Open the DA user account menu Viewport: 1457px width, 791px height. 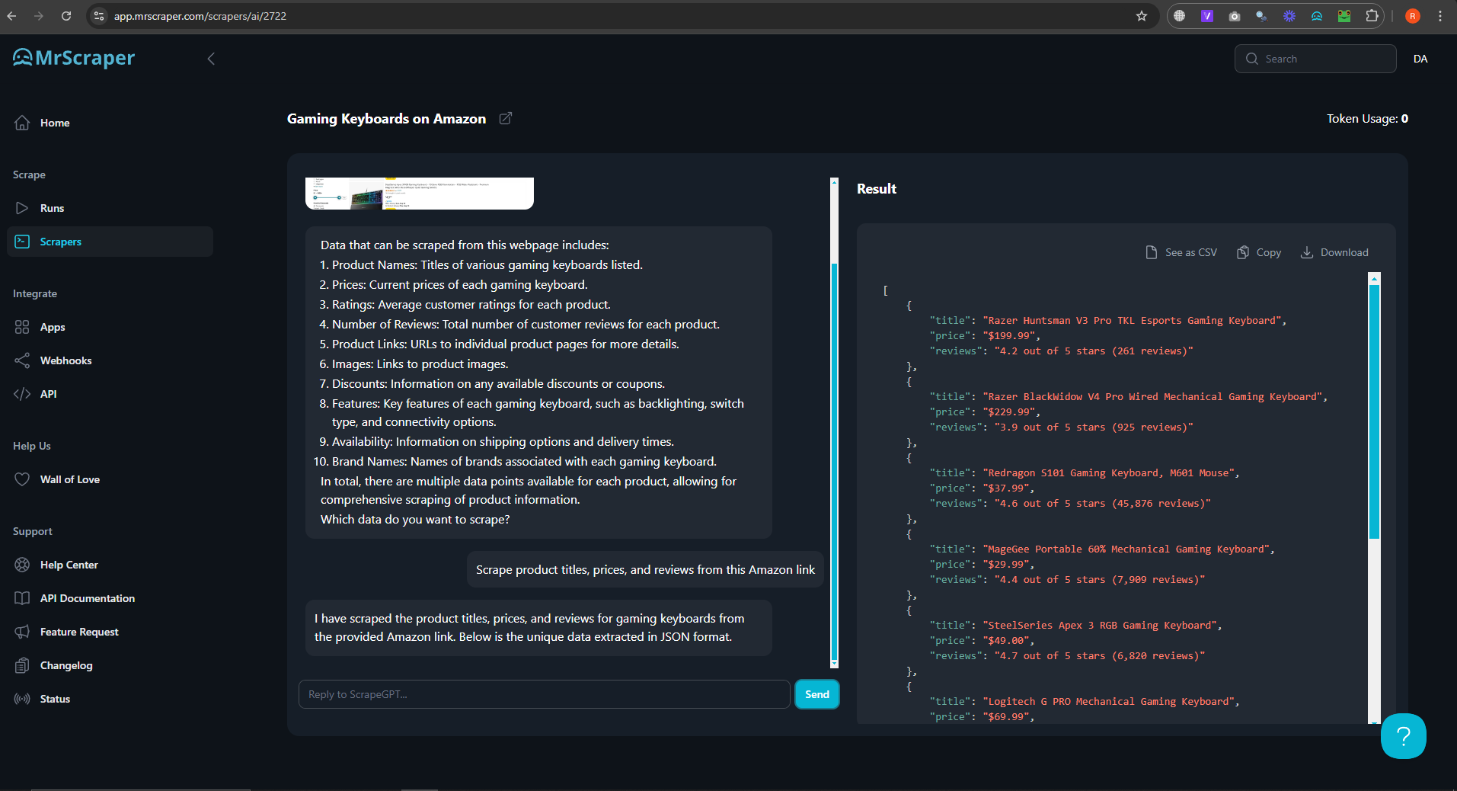(1420, 59)
